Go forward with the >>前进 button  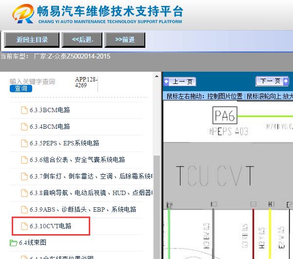click(x=125, y=40)
